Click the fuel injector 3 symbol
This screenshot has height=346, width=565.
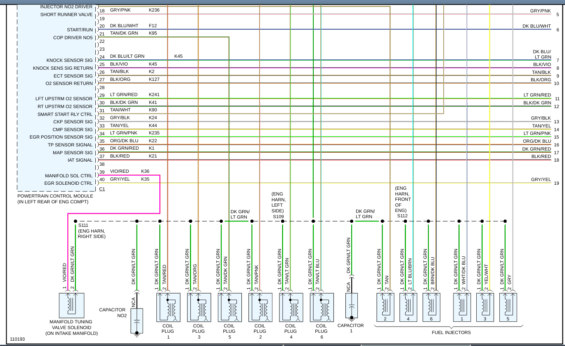click(x=485, y=307)
